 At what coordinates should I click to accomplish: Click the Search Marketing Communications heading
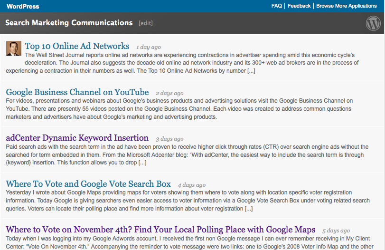tap(69, 23)
